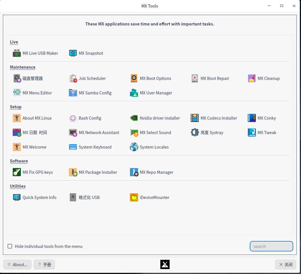Open MX Package Installer icon
This screenshot has width=301, height=274.
tap(73, 172)
